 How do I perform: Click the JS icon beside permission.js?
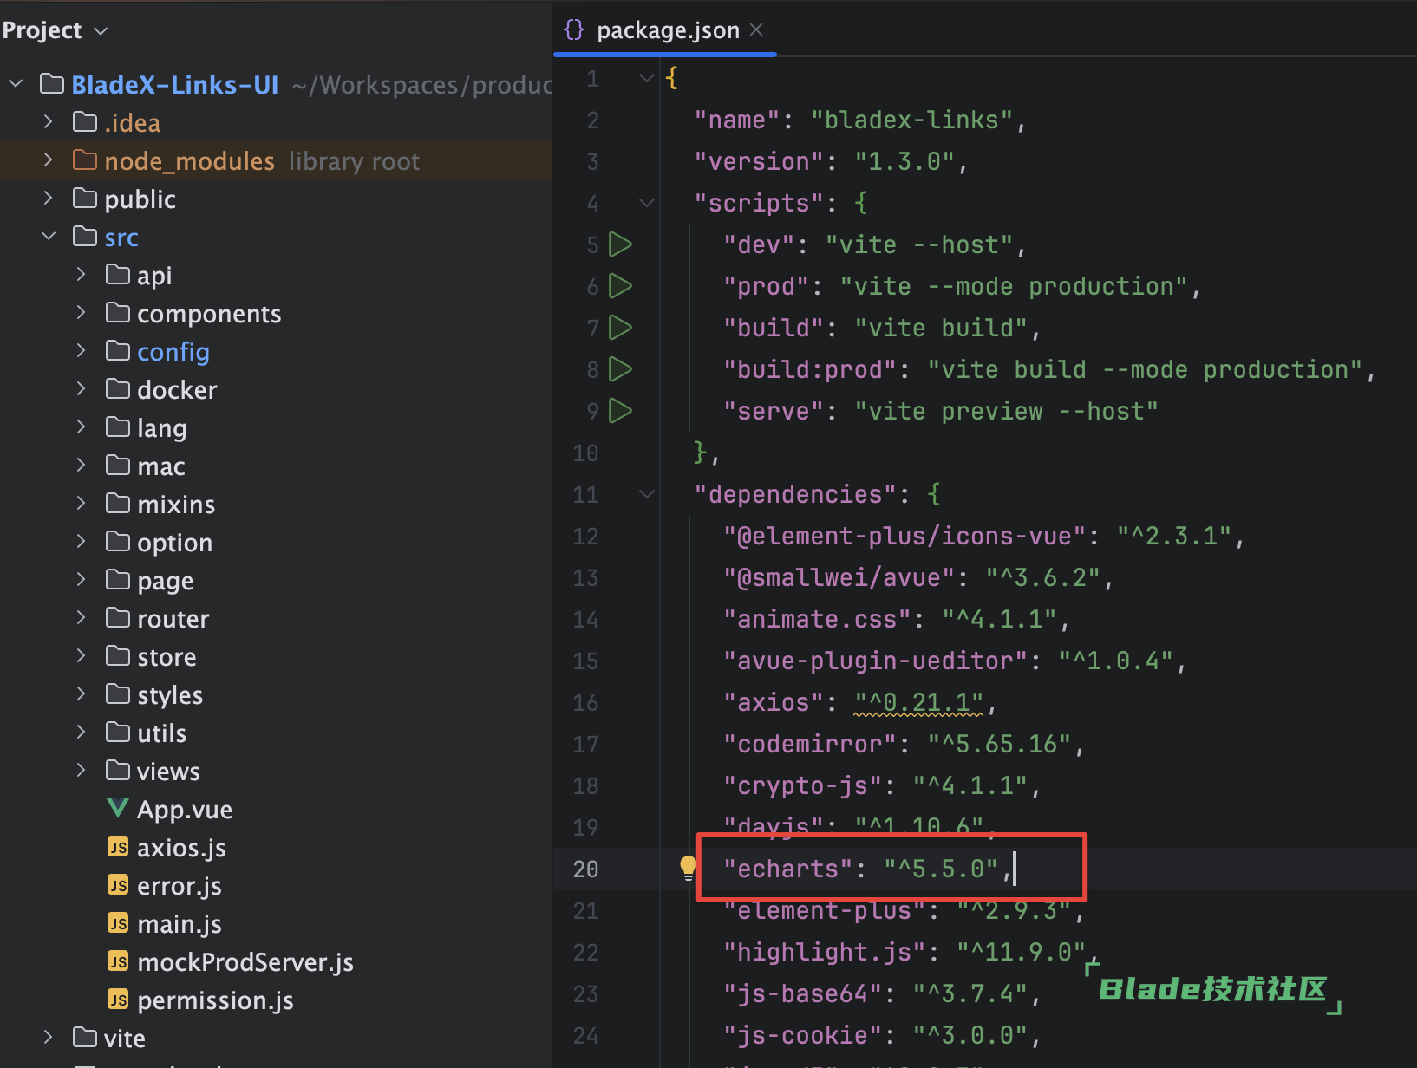118,1000
